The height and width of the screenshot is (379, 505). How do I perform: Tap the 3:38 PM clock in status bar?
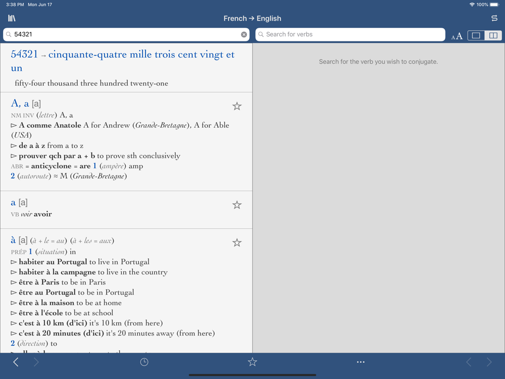coord(15,5)
